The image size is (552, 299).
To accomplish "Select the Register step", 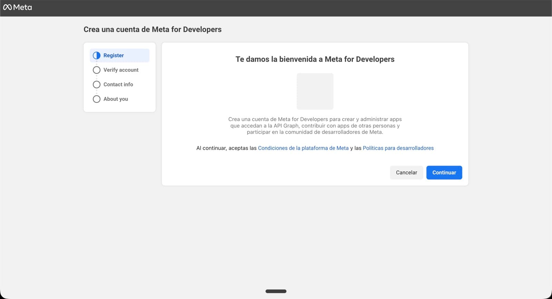I will tap(119, 55).
